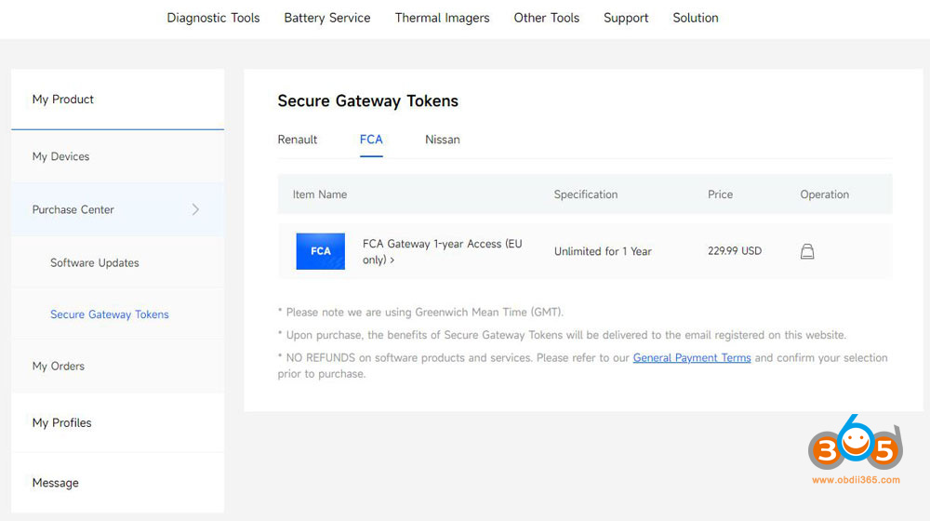Viewport: 930px width, 521px height.
Task: Go to My Devices
Action: 117,156
